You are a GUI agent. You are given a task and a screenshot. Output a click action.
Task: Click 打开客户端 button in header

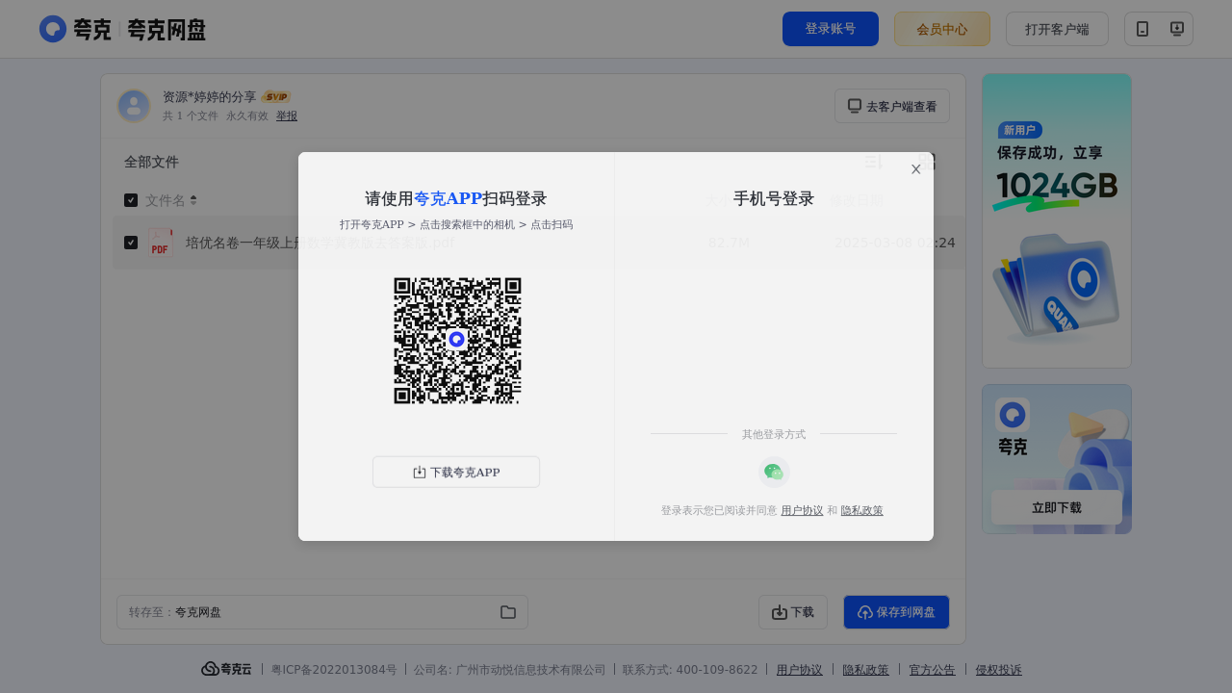pos(1057,29)
